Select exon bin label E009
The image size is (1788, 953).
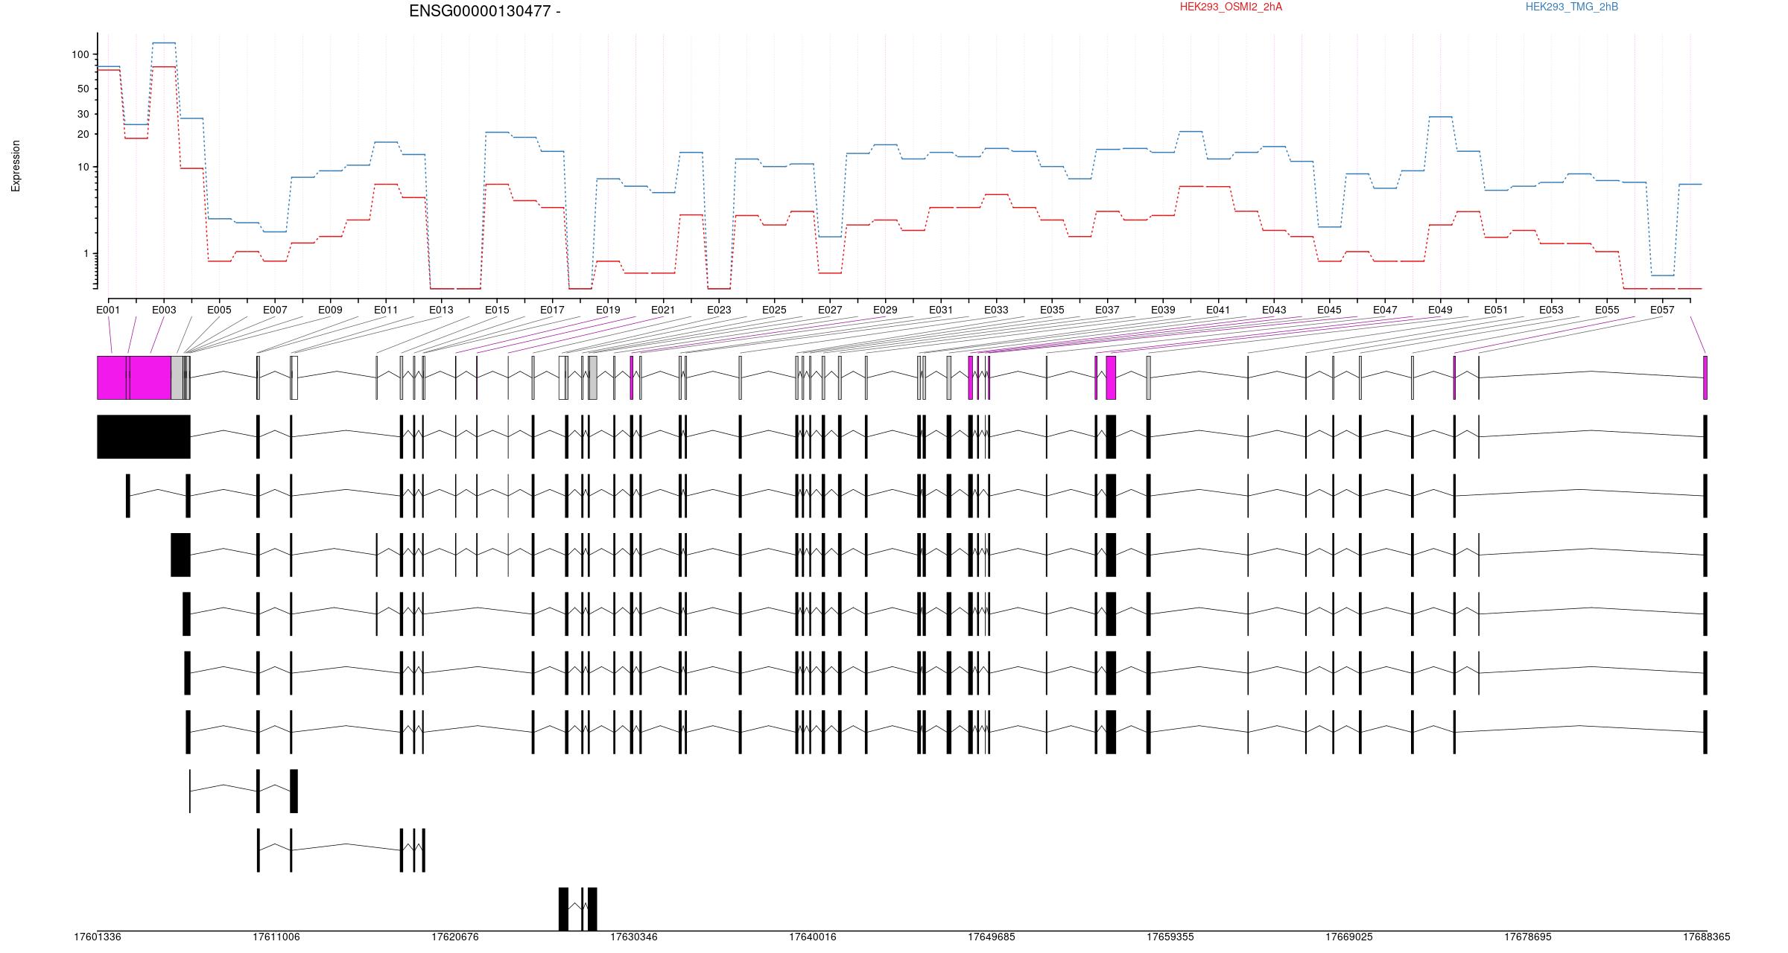[330, 310]
